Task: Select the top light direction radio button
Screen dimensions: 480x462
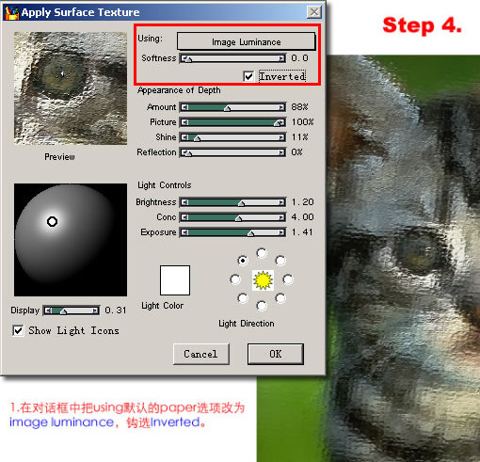Action: [x=262, y=253]
